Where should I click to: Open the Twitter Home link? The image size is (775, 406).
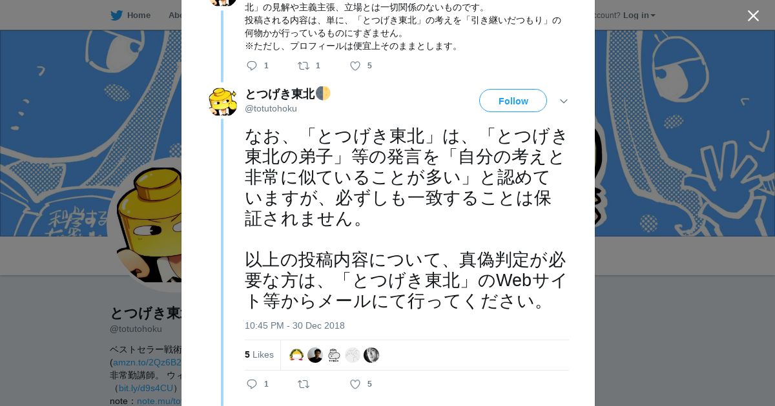point(130,15)
